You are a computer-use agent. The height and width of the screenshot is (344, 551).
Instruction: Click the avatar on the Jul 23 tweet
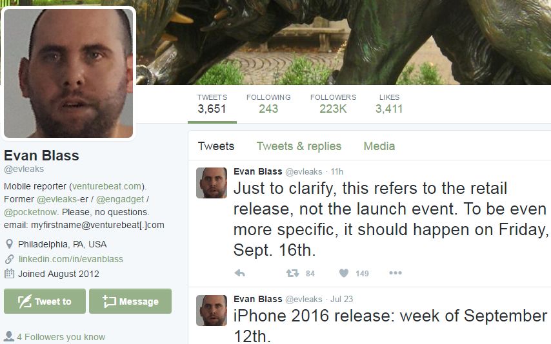pos(212,311)
